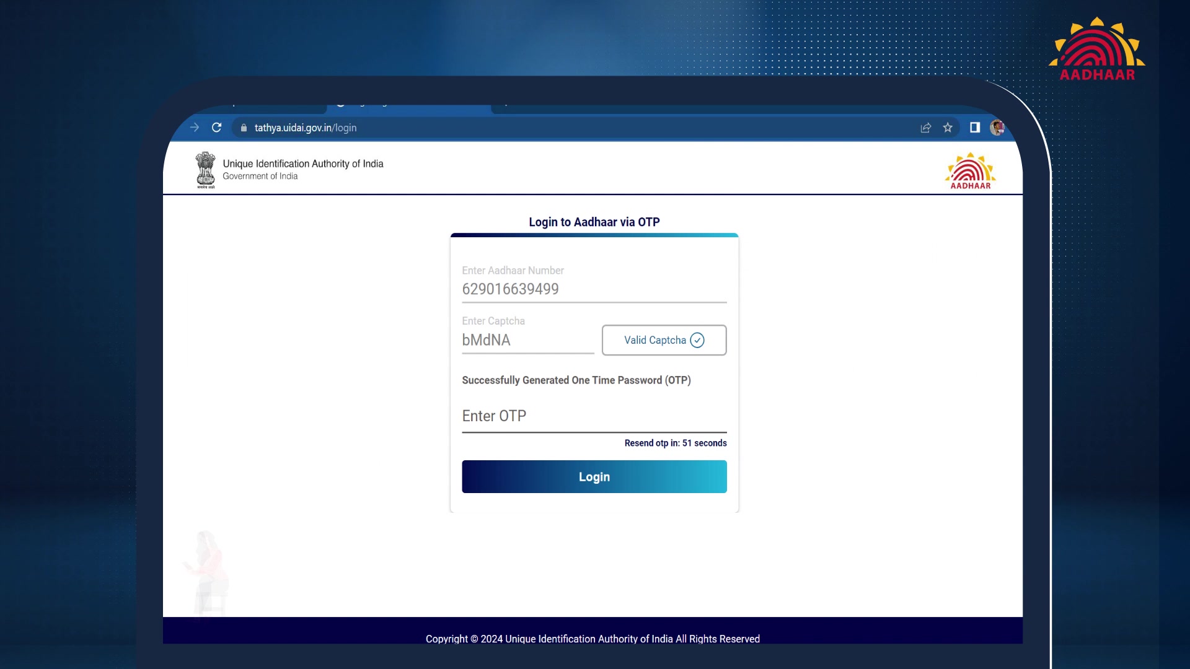Click the Copyright 2024 footer text
Screen dimensions: 1190x669
[593, 639]
